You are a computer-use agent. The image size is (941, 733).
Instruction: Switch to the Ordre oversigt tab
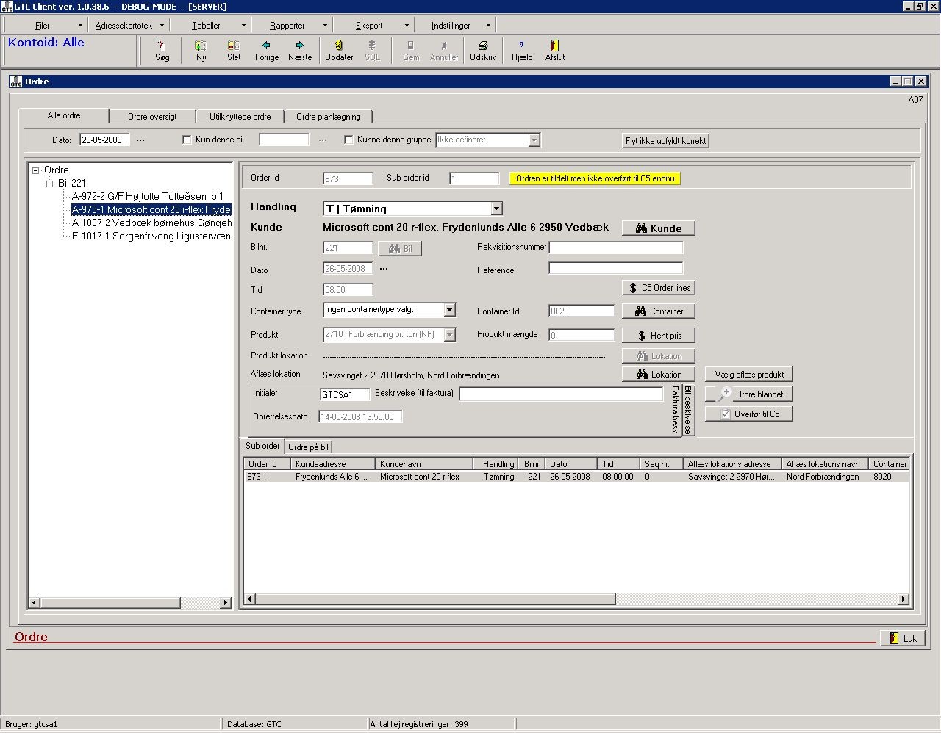152,117
